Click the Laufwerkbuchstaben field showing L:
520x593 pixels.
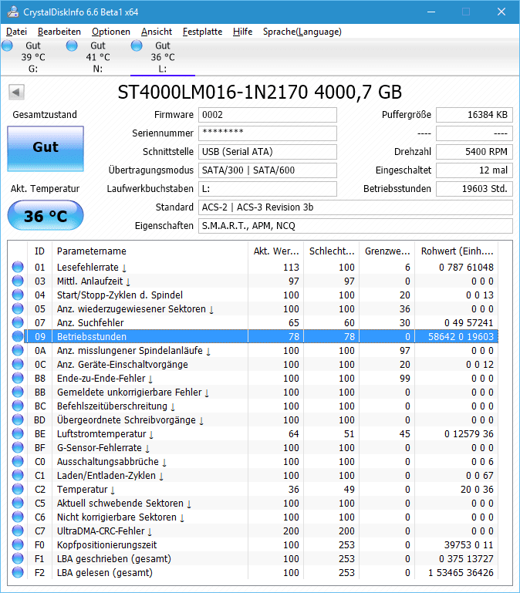(x=268, y=189)
